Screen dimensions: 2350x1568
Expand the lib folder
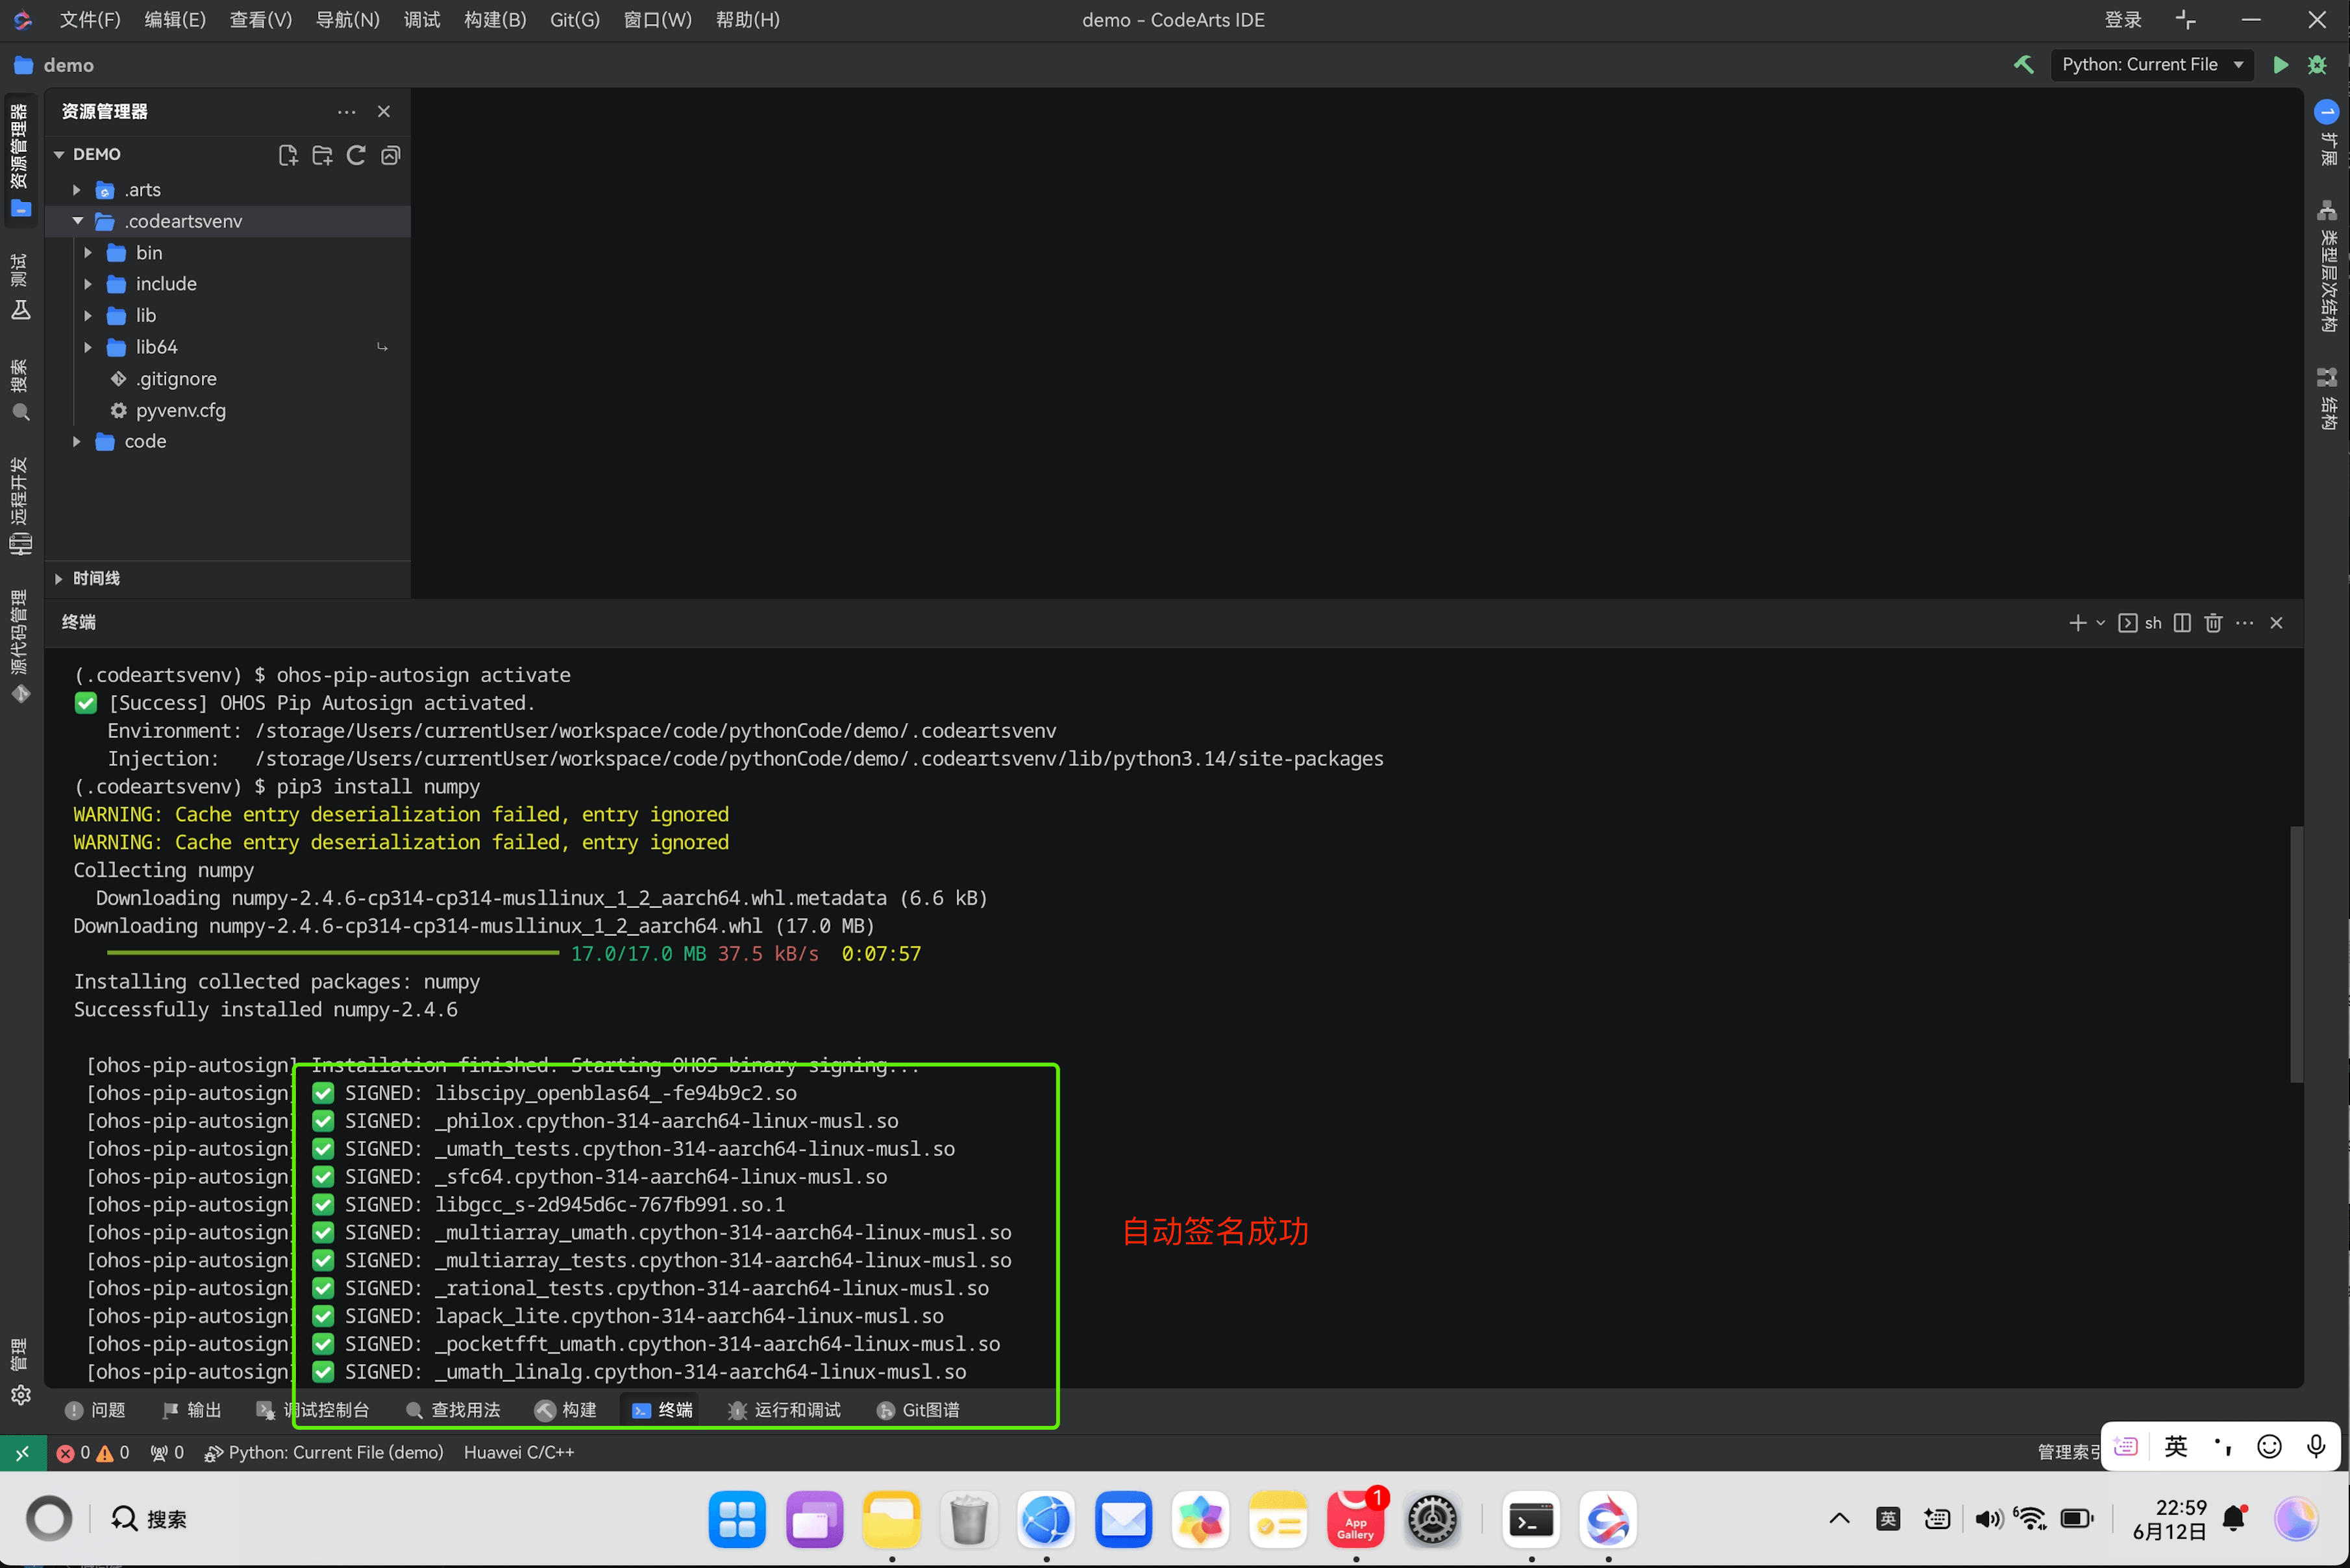tap(88, 316)
